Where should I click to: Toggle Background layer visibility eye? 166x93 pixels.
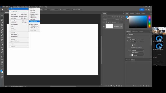pyautogui.click(x=104, y=26)
